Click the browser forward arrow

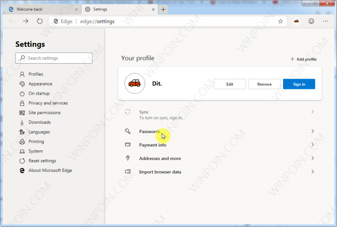tap(26, 21)
